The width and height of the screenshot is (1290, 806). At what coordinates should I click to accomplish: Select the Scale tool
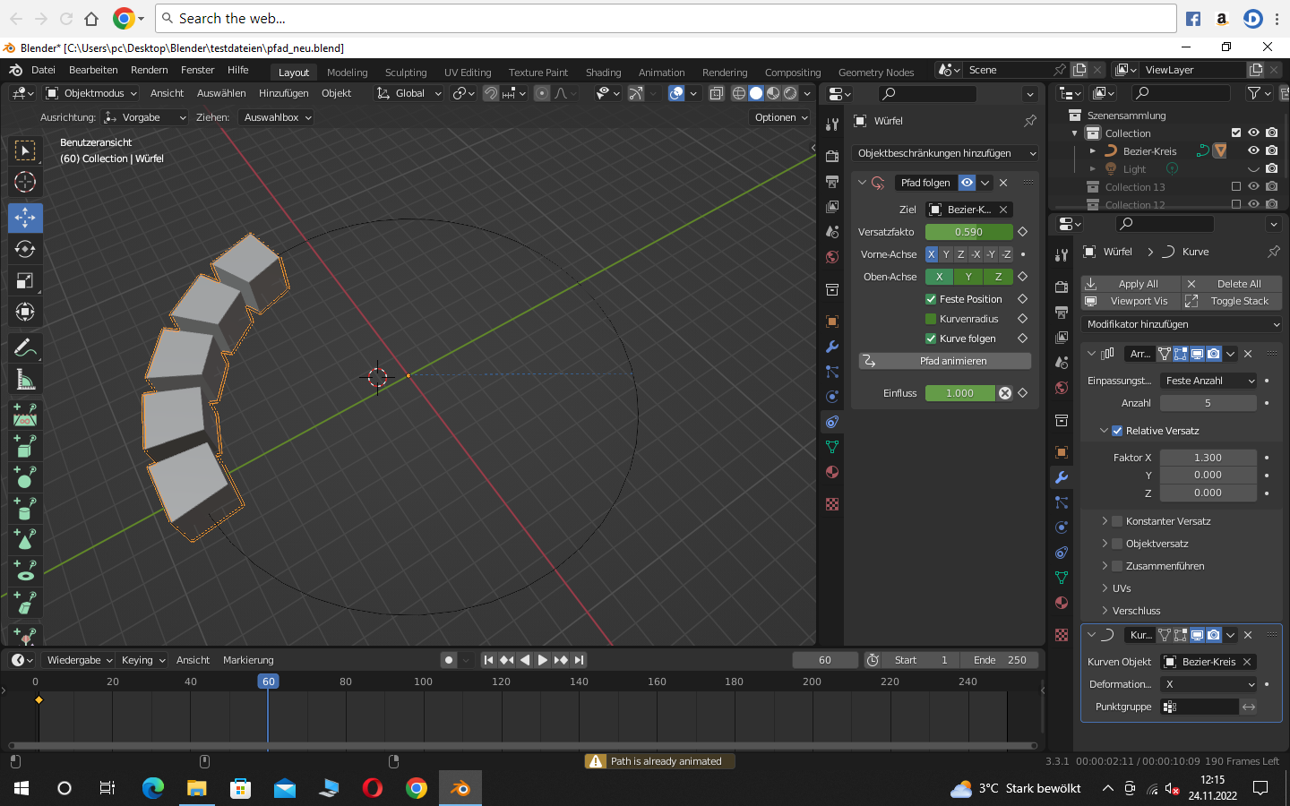coord(25,281)
